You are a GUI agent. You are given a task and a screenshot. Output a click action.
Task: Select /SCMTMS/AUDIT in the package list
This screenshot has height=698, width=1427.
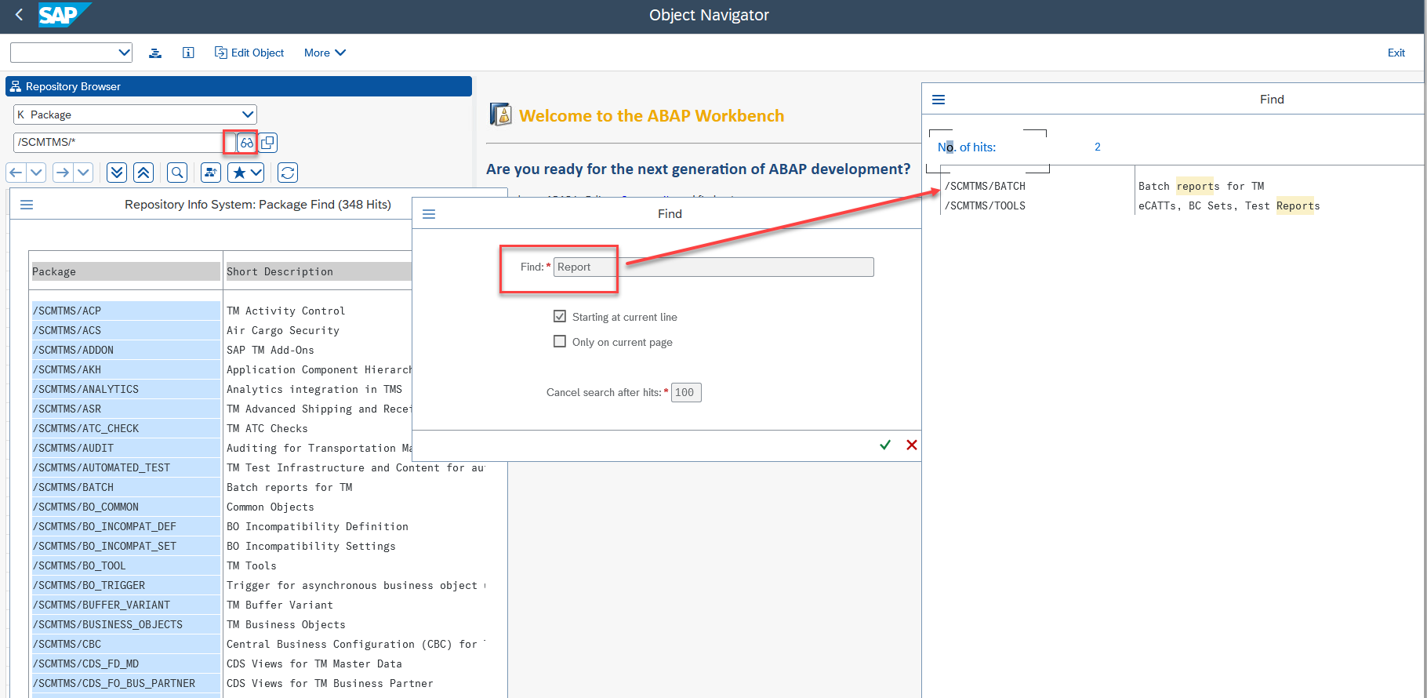point(125,448)
